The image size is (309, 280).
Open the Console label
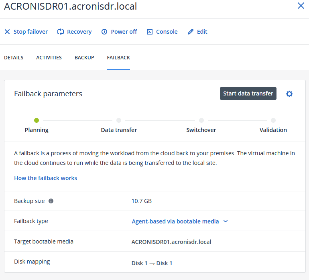pyautogui.click(x=167, y=32)
